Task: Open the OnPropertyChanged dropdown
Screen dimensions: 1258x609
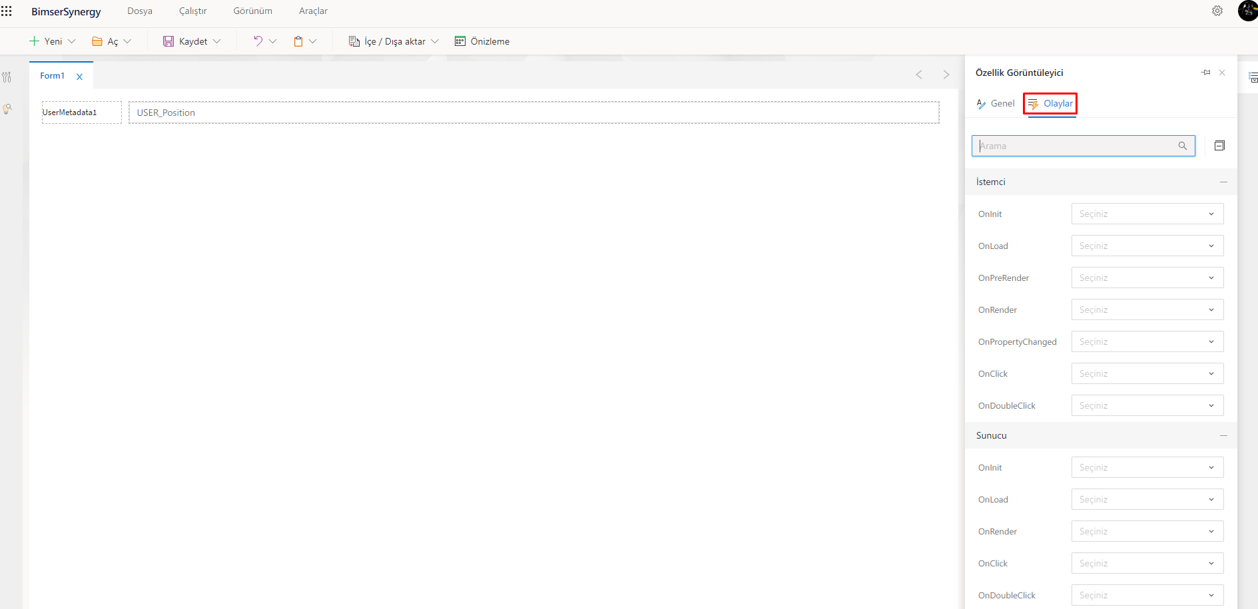Action: pyautogui.click(x=1147, y=341)
